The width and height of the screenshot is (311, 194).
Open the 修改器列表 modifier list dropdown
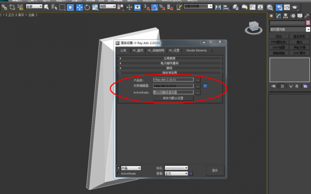tap(290, 29)
